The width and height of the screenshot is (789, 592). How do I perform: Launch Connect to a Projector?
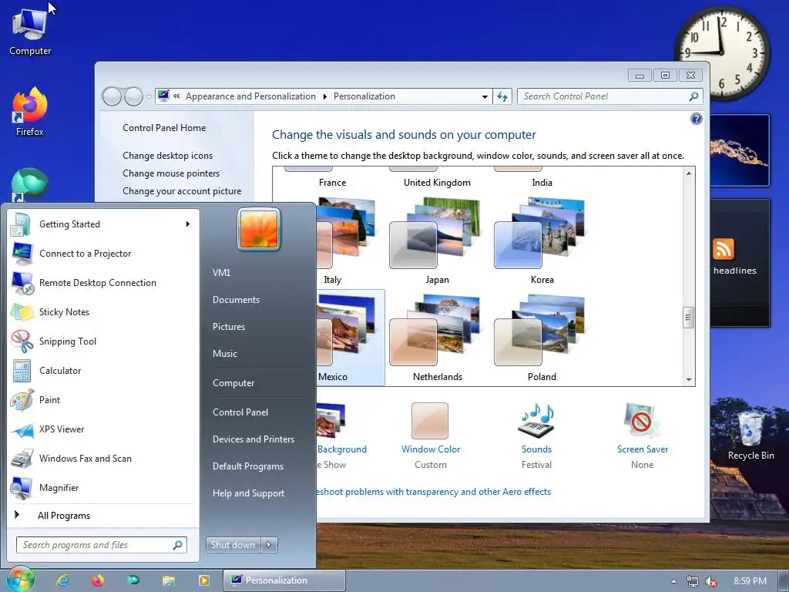point(103,253)
